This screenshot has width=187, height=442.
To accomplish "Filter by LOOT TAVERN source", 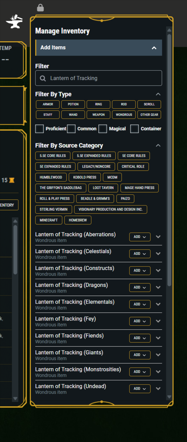I will [103, 188].
